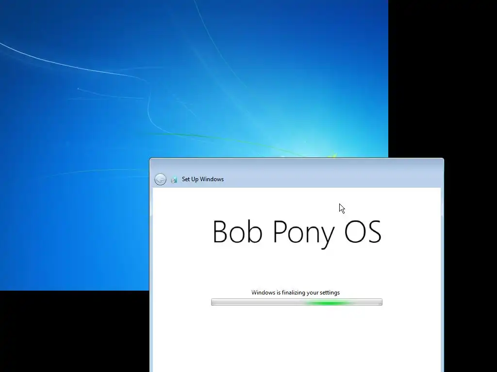This screenshot has height=372, width=497.
Task: Click the 'Windows is finalizing your settings' message
Action: [296, 293]
